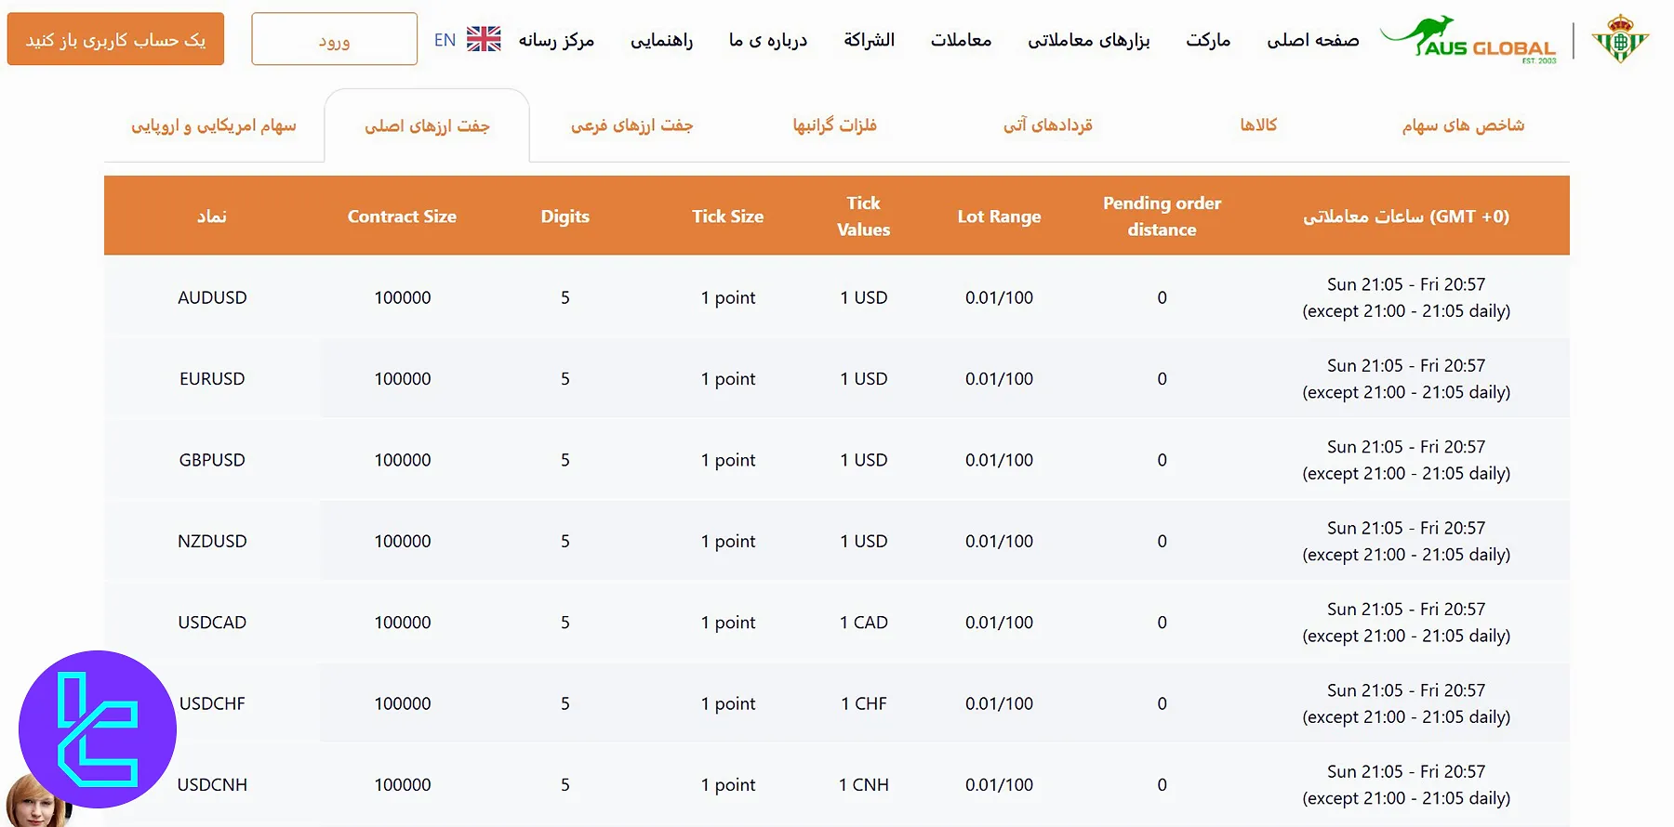Select the USDCAD symbol cell
Viewport: 1674px width, 827px height.
pos(212,623)
